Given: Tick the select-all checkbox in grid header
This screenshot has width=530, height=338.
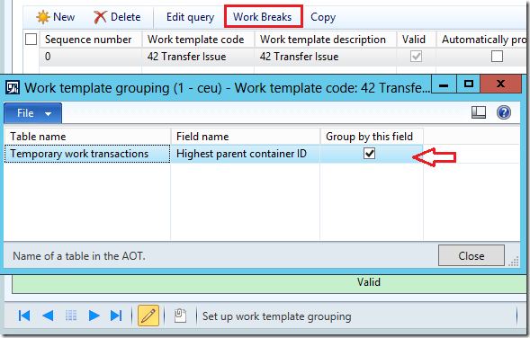Looking at the screenshot, I should pyautogui.click(x=31, y=40).
